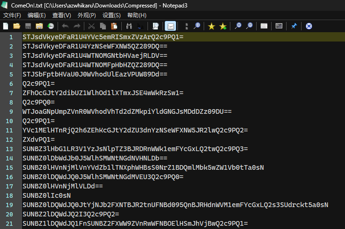Open Find with the binoculars icon
This screenshot has height=229, width=345.
[x=129, y=26]
